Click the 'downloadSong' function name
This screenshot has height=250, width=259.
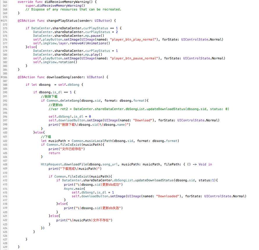click(x=58, y=77)
